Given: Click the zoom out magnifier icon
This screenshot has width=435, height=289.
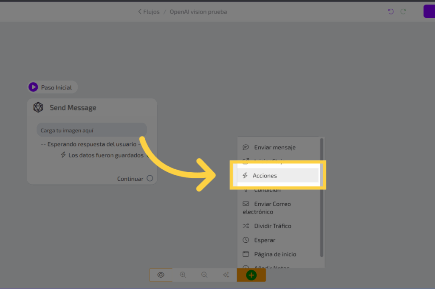Looking at the screenshot, I should point(204,275).
